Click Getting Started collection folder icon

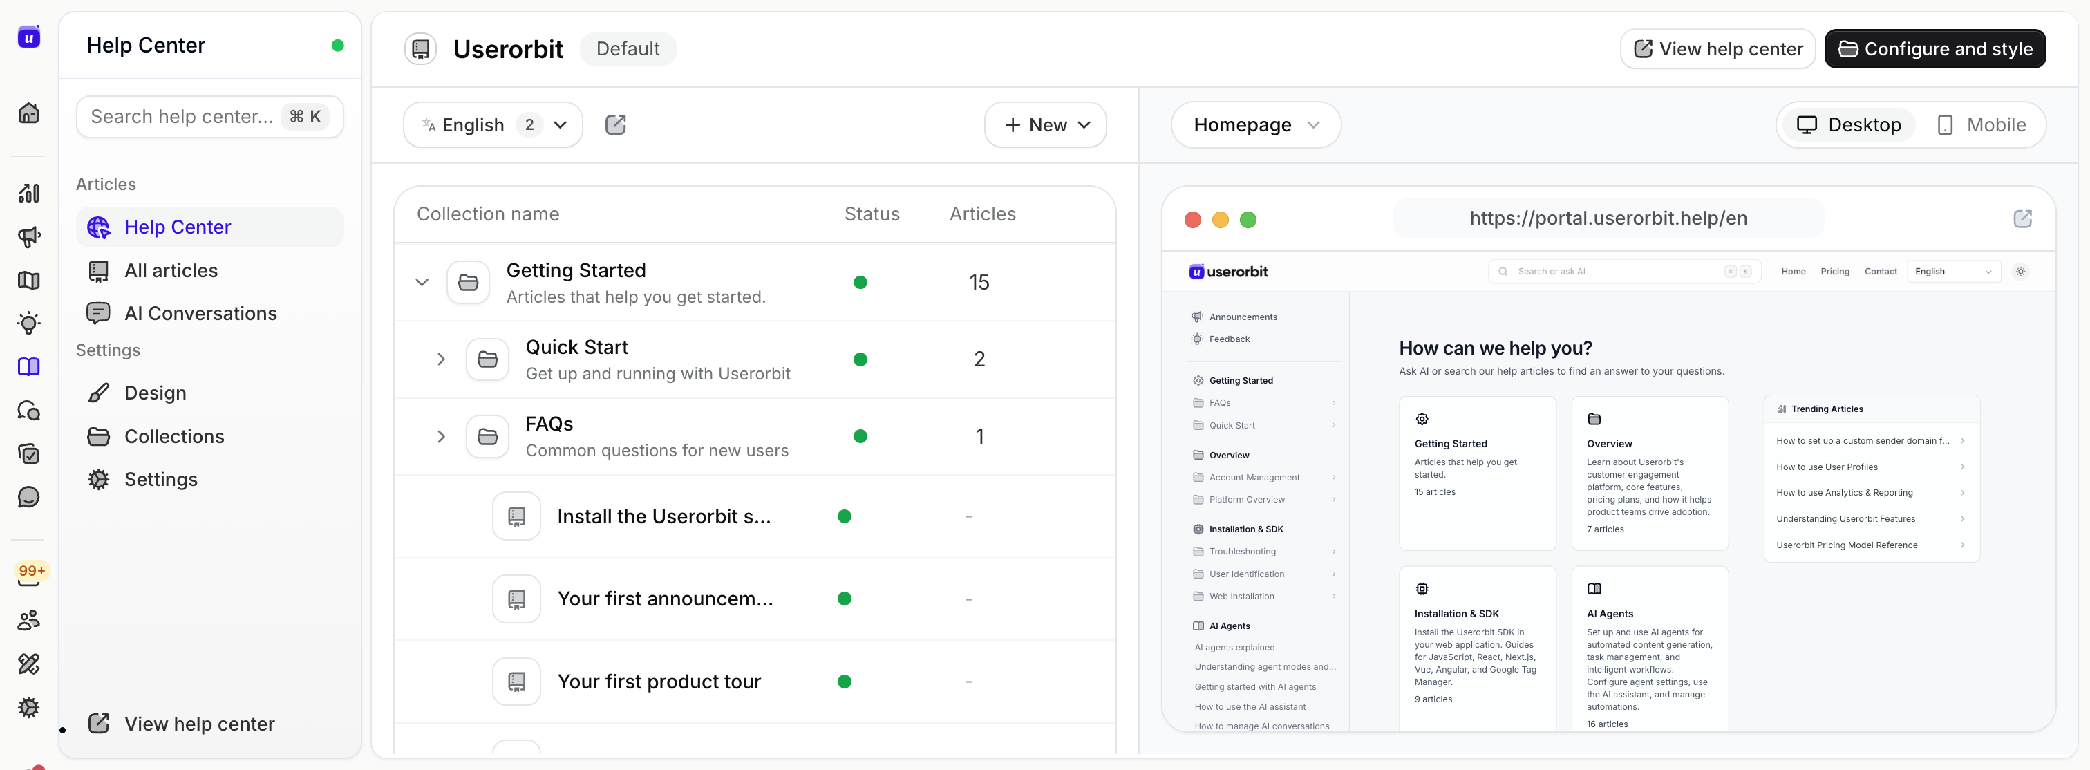pyautogui.click(x=468, y=283)
